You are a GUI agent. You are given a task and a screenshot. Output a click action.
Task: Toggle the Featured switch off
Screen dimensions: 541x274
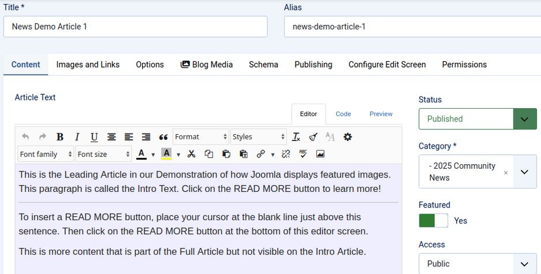pyautogui.click(x=433, y=221)
